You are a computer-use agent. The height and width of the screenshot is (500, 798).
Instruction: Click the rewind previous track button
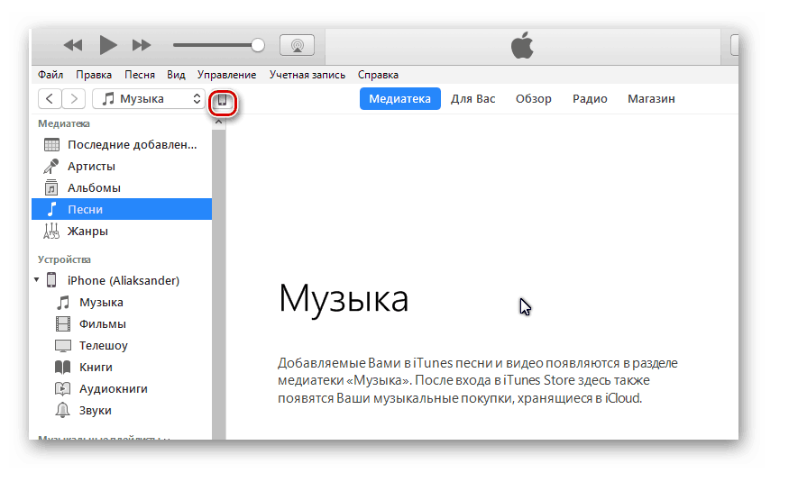click(73, 45)
